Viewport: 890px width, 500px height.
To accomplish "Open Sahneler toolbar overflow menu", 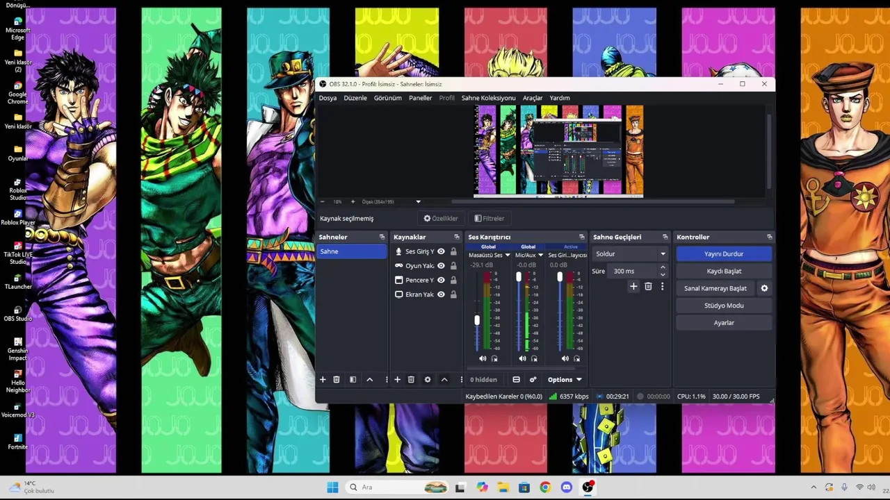I will [x=387, y=380].
